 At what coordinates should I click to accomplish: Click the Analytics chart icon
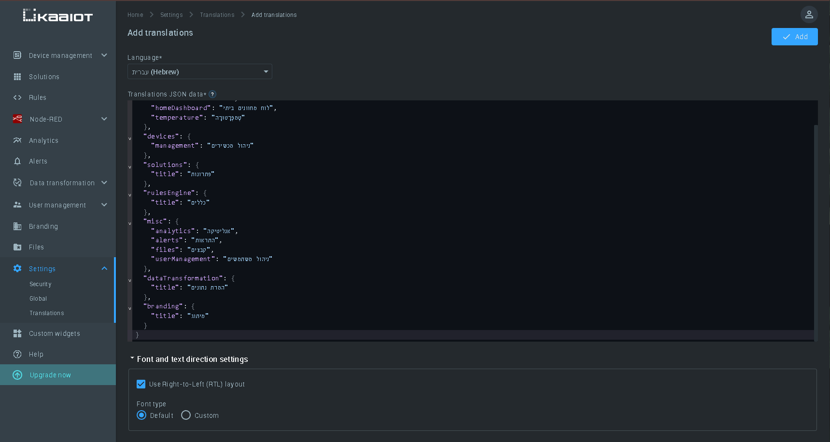(17, 140)
